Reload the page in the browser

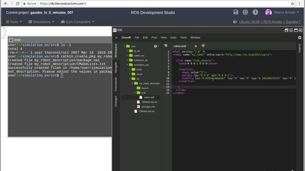point(18,3)
